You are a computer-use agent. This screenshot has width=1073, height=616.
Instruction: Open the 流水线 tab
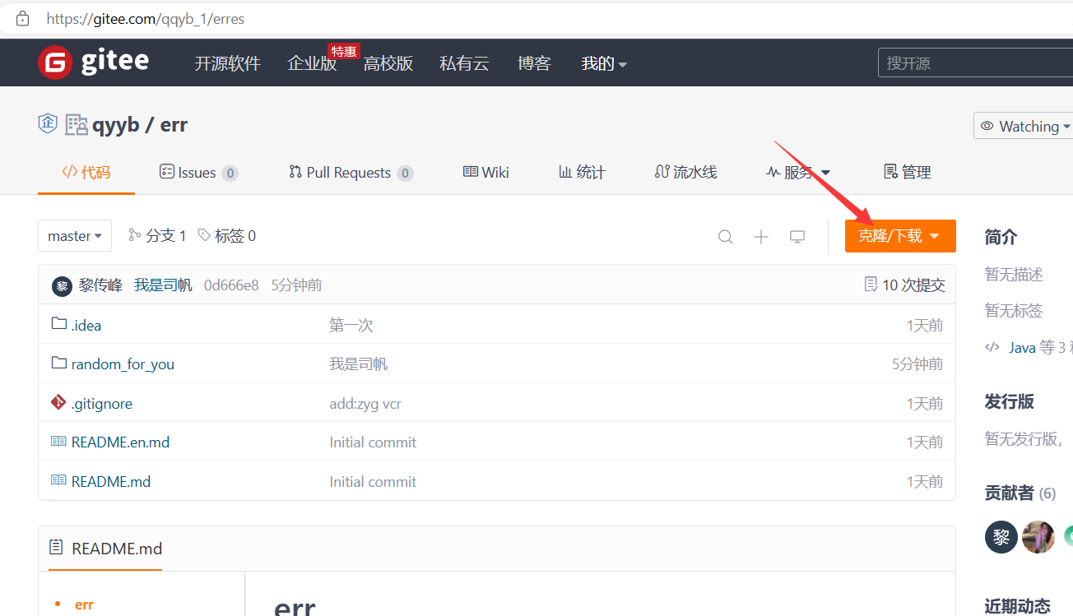(685, 172)
